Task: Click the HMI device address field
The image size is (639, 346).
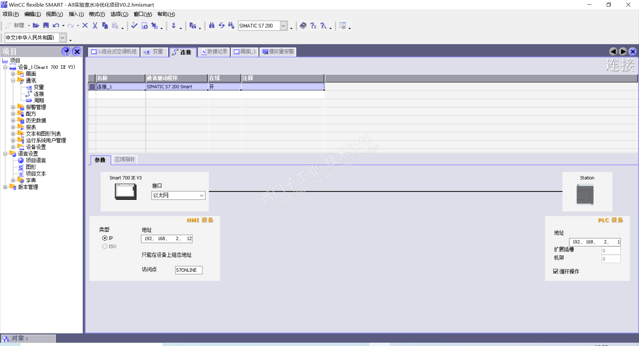Action: tap(167, 239)
